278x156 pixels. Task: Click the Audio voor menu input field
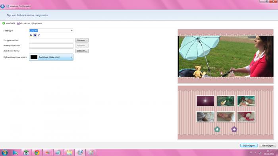51,51
